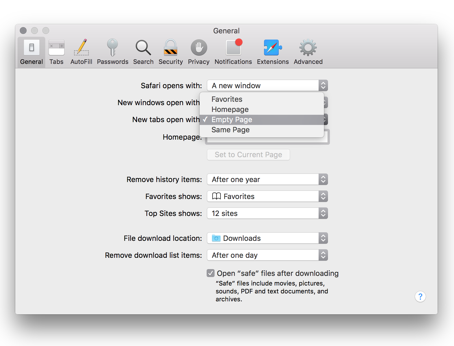
Task: Switch to the Tabs preferences pane
Action: [x=56, y=52]
